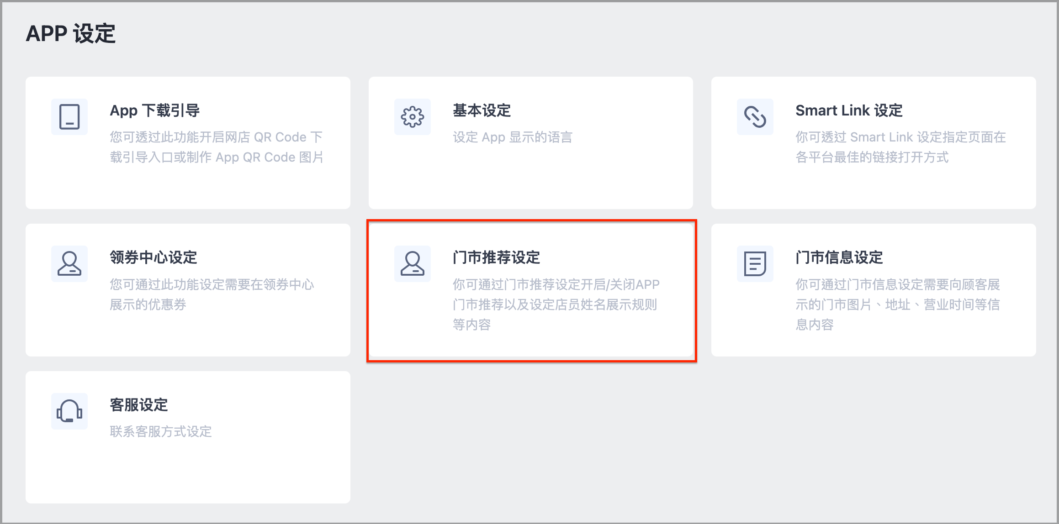Screen dimensions: 1059x524
Task: Open the App 下载引导 title
Action: tap(155, 110)
